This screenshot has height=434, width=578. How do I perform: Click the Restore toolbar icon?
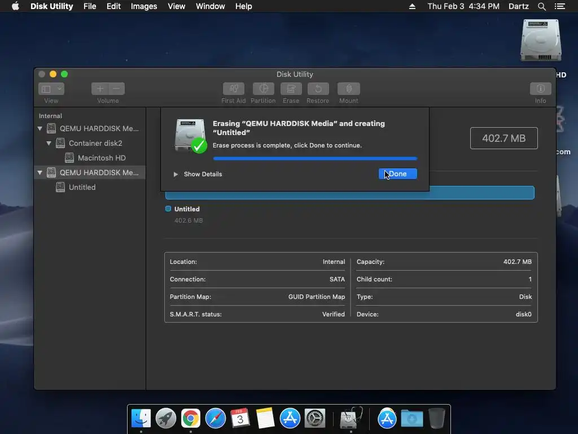pyautogui.click(x=318, y=89)
